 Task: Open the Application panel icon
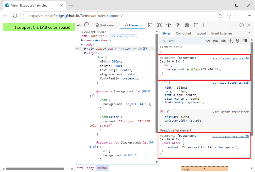(x=196, y=25)
